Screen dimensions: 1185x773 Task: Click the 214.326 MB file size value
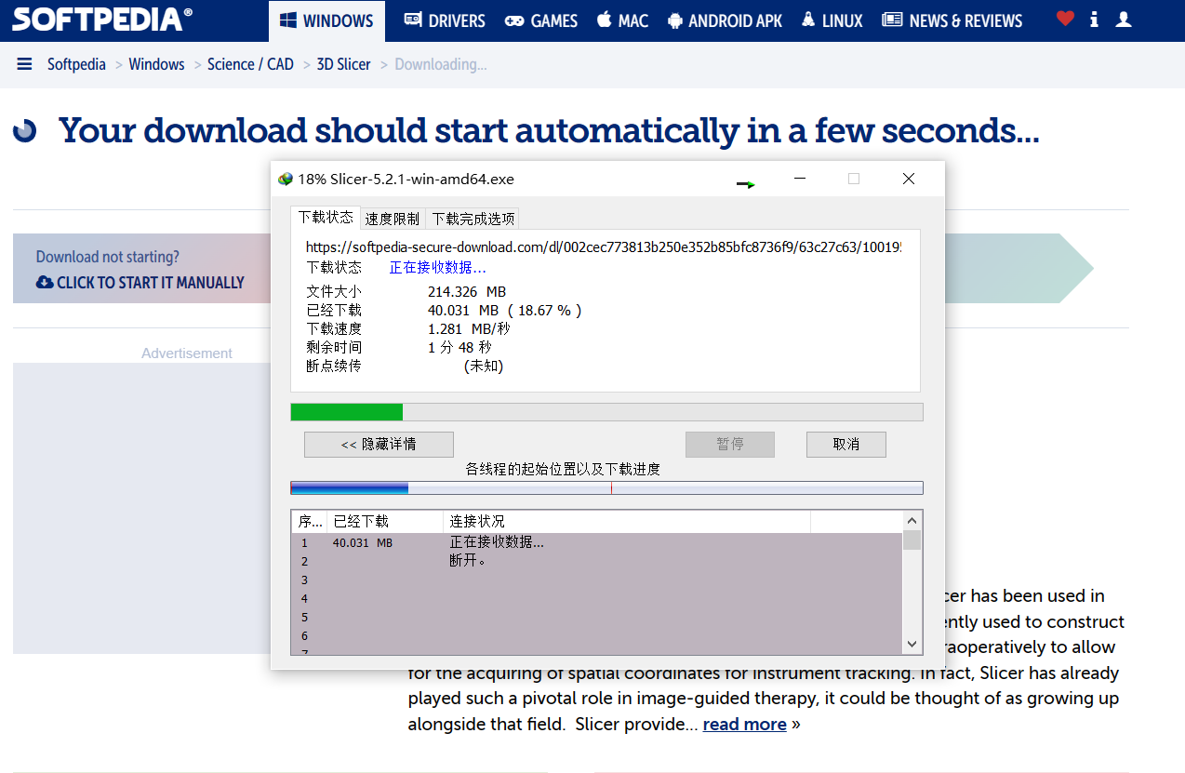pyautogui.click(x=467, y=292)
